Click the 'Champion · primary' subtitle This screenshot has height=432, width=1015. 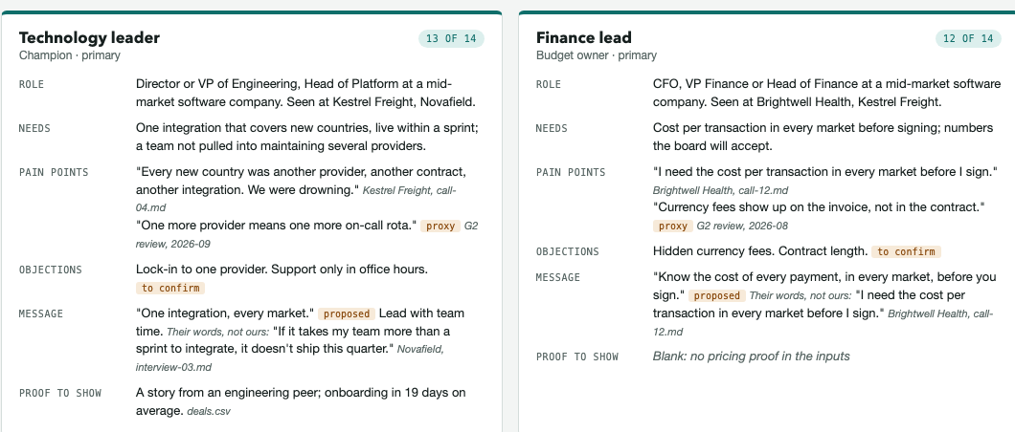(x=70, y=55)
